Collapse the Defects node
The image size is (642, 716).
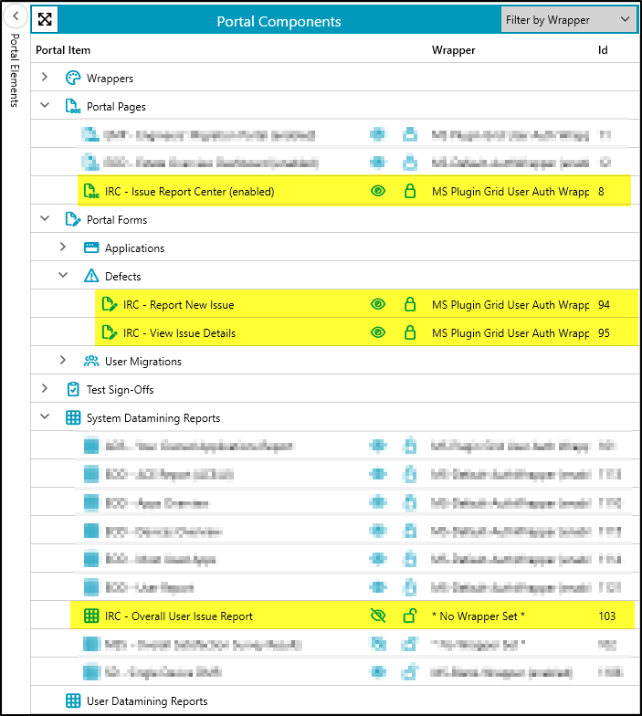click(63, 276)
